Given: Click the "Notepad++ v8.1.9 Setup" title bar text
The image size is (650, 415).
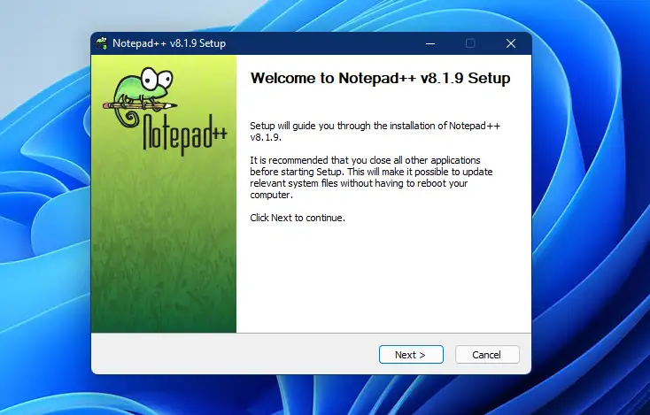Looking at the screenshot, I should 169,43.
